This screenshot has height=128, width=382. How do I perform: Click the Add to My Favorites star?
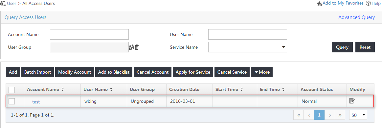(x=319, y=4)
